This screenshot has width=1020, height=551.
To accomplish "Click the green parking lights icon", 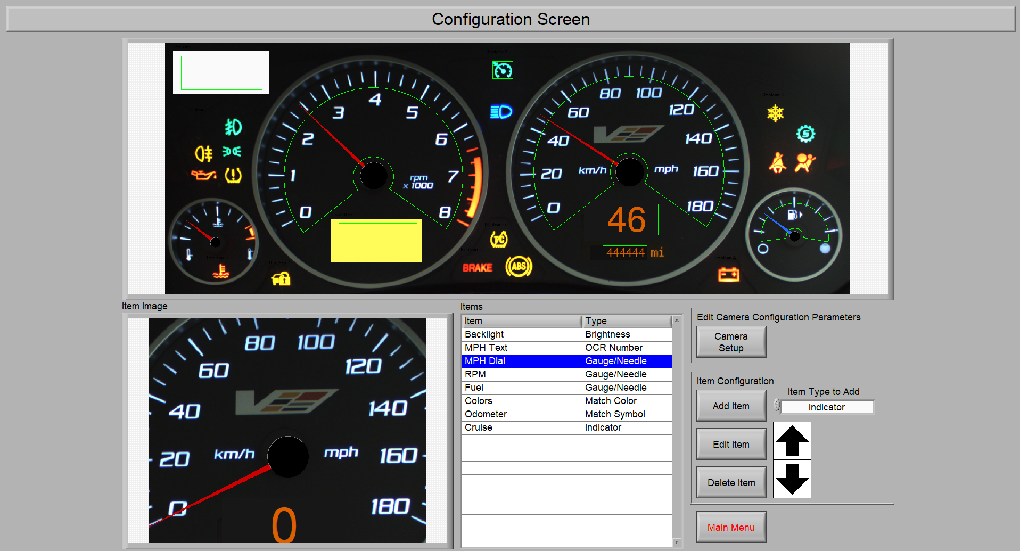I will (232, 152).
